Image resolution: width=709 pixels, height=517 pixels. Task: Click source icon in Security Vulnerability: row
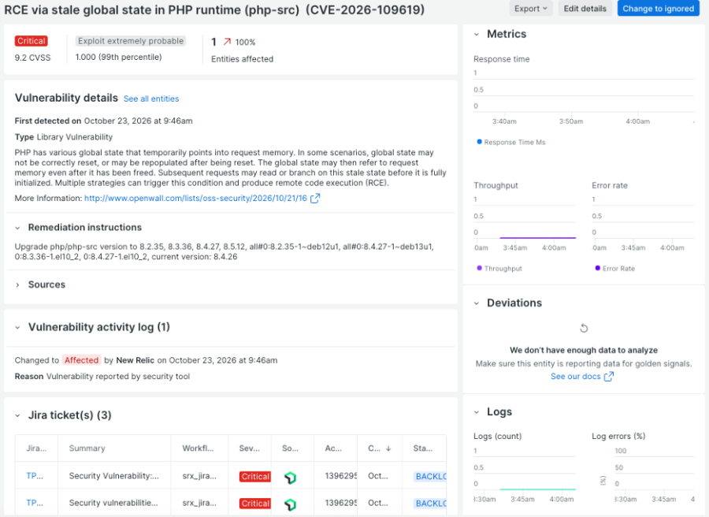click(x=290, y=477)
